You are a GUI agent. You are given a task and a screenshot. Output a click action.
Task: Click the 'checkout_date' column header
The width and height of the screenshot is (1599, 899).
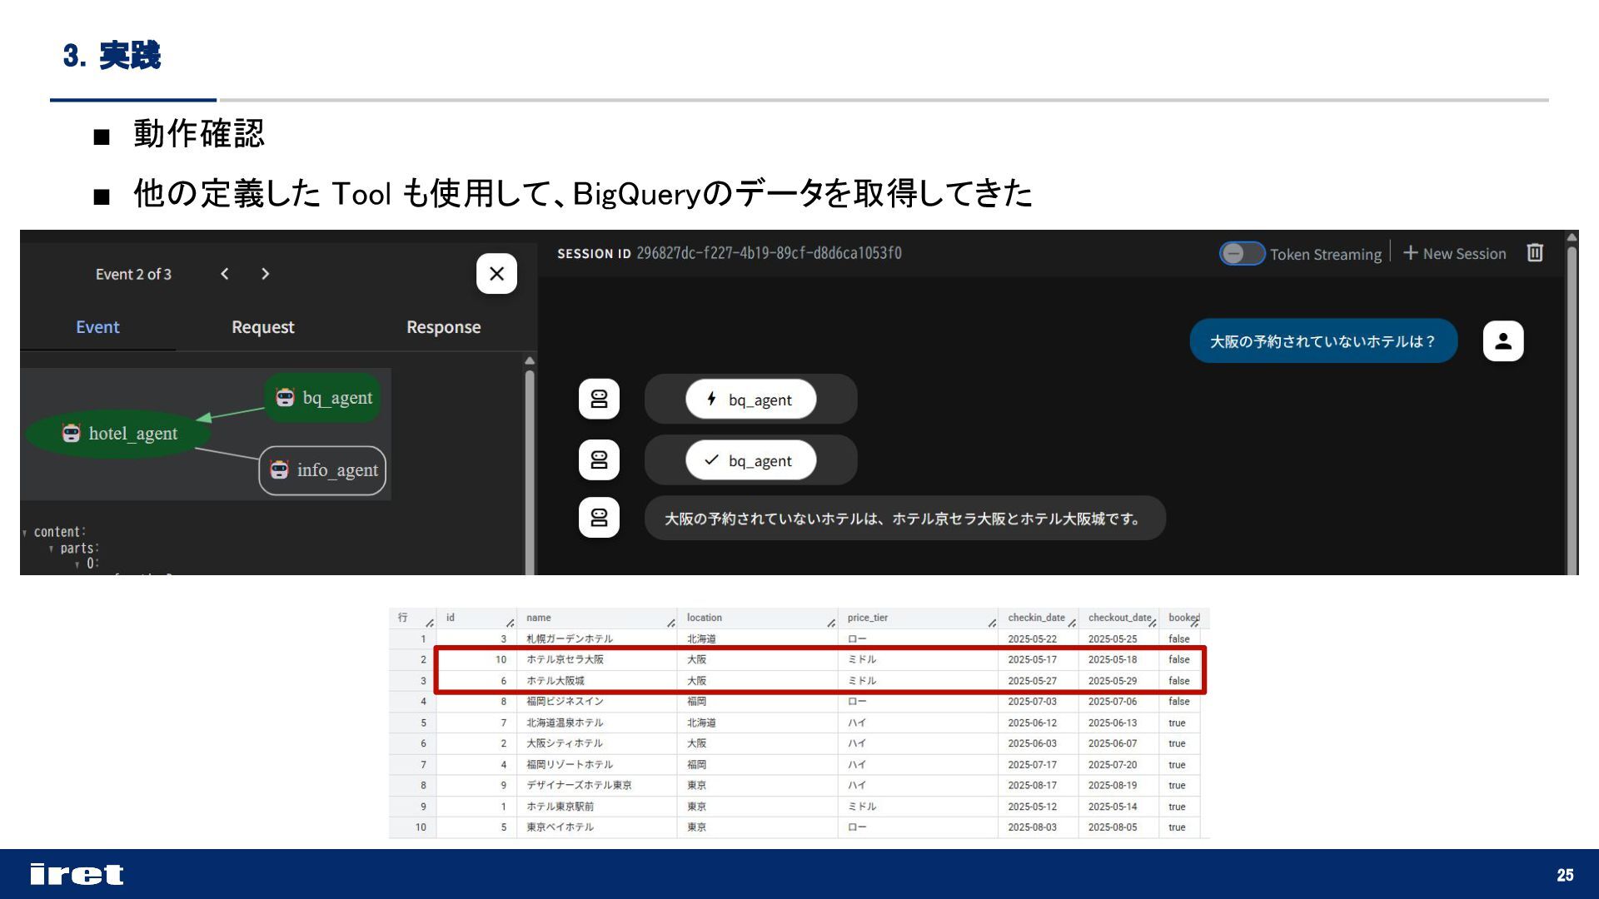[x=1119, y=618]
